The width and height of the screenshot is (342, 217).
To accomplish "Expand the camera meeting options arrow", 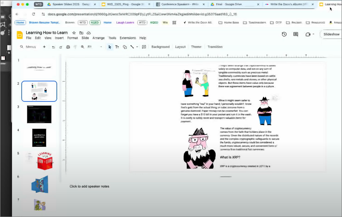I will pos(313,34).
